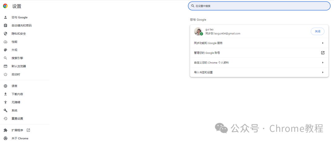Click the globe icon for 语言
This screenshot has height=142, width=334.
coord(6,86)
